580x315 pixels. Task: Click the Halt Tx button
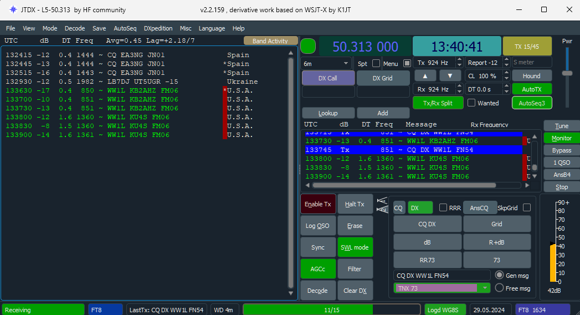click(355, 204)
